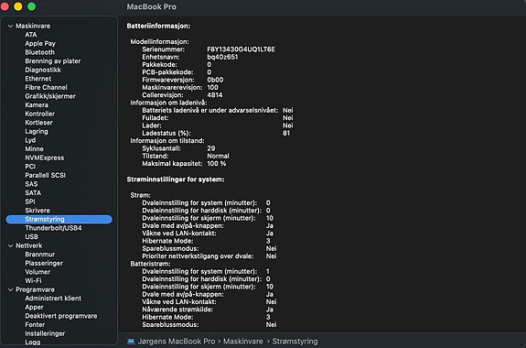This screenshot has height=348, width=526.
Task: Select Kontroller in the sidebar
Action: click(39, 114)
